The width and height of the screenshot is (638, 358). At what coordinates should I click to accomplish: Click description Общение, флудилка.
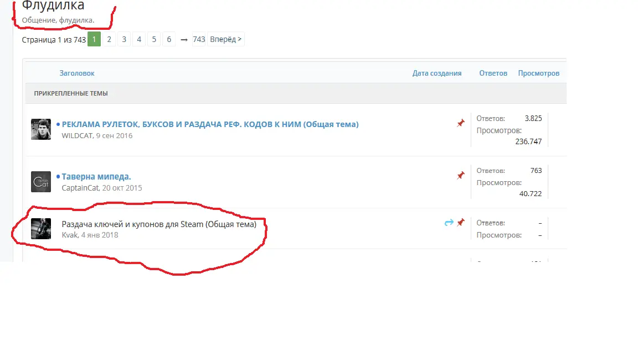58,20
